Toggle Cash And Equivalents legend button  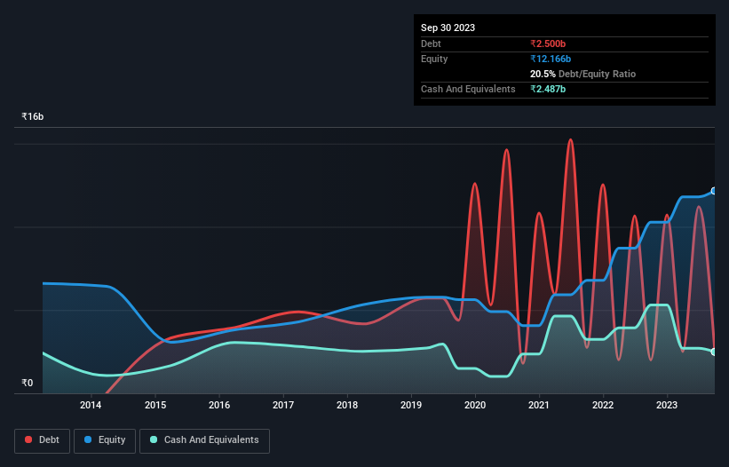click(x=204, y=440)
